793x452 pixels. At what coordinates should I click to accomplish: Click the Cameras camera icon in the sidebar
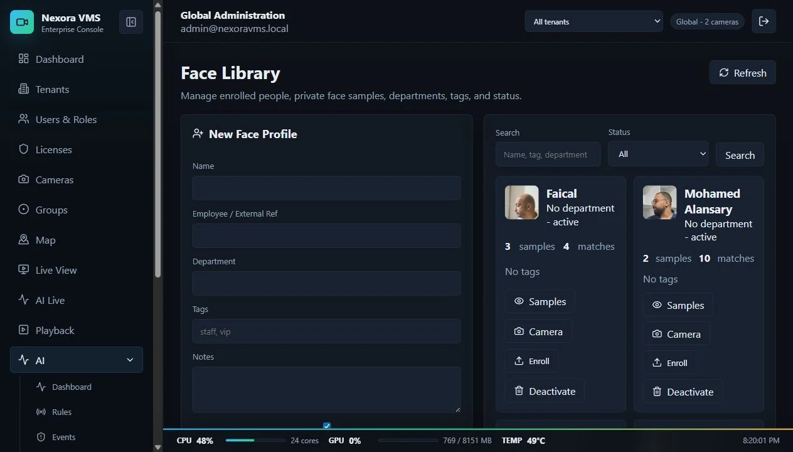point(24,180)
